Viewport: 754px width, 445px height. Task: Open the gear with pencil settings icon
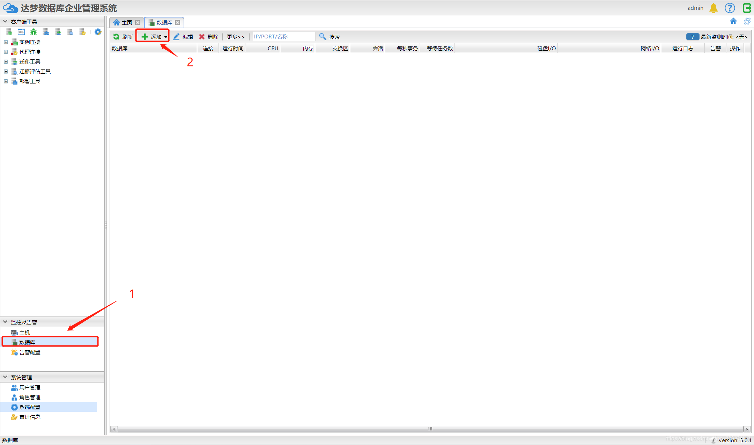coord(98,32)
